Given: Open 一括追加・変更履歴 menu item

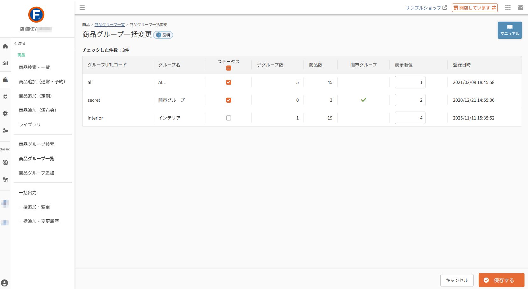Looking at the screenshot, I should pyautogui.click(x=39, y=221).
